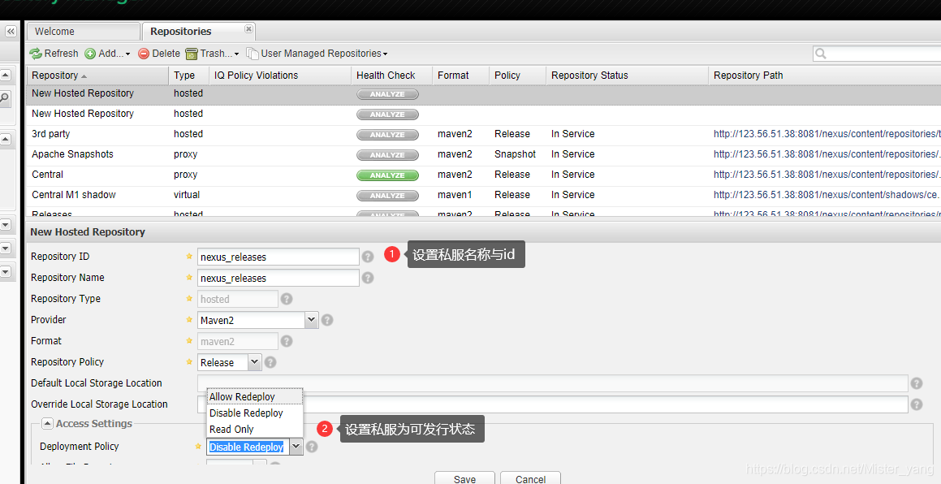
Task: Open the Repository Policy dropdown
Action: 254,362
